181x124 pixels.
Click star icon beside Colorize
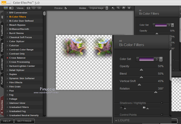pos(7,46)
